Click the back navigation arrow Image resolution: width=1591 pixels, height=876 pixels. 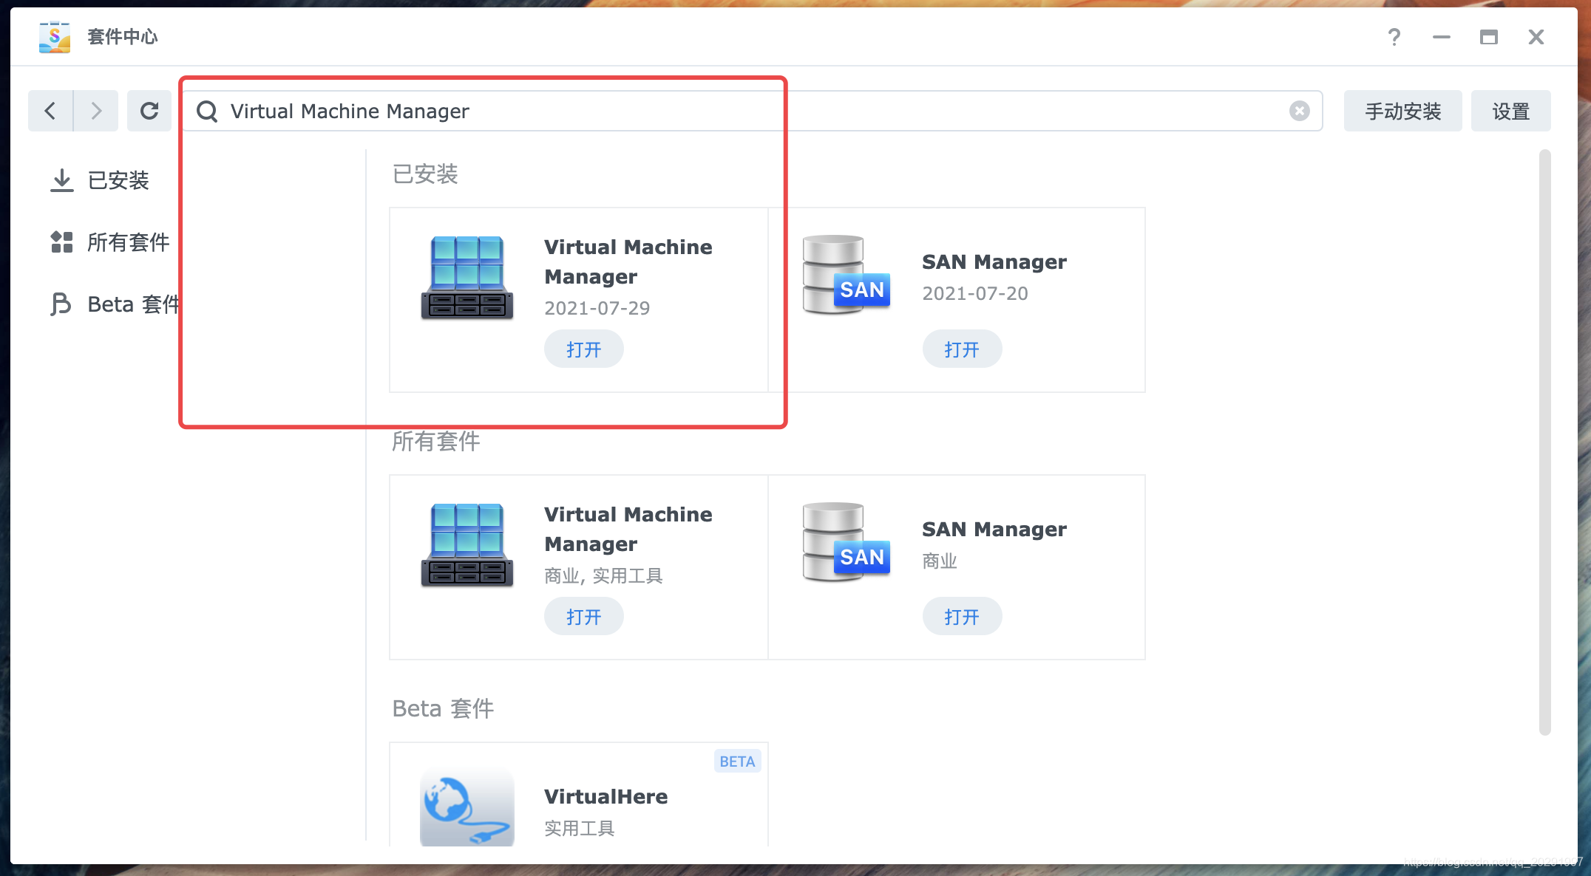[50, 111]
